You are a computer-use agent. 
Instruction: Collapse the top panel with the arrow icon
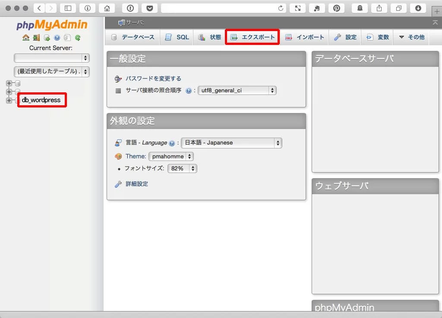pos(435,22)
